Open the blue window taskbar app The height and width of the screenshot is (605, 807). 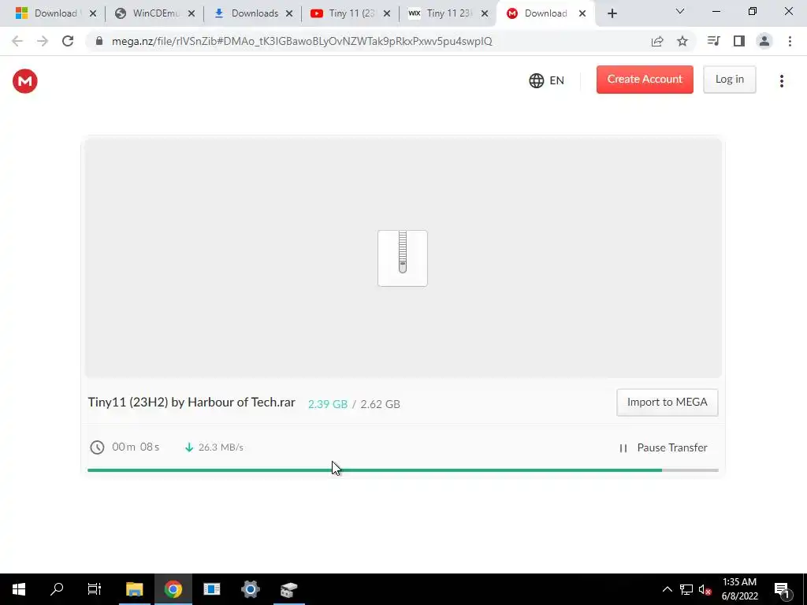tap(211, 589)
